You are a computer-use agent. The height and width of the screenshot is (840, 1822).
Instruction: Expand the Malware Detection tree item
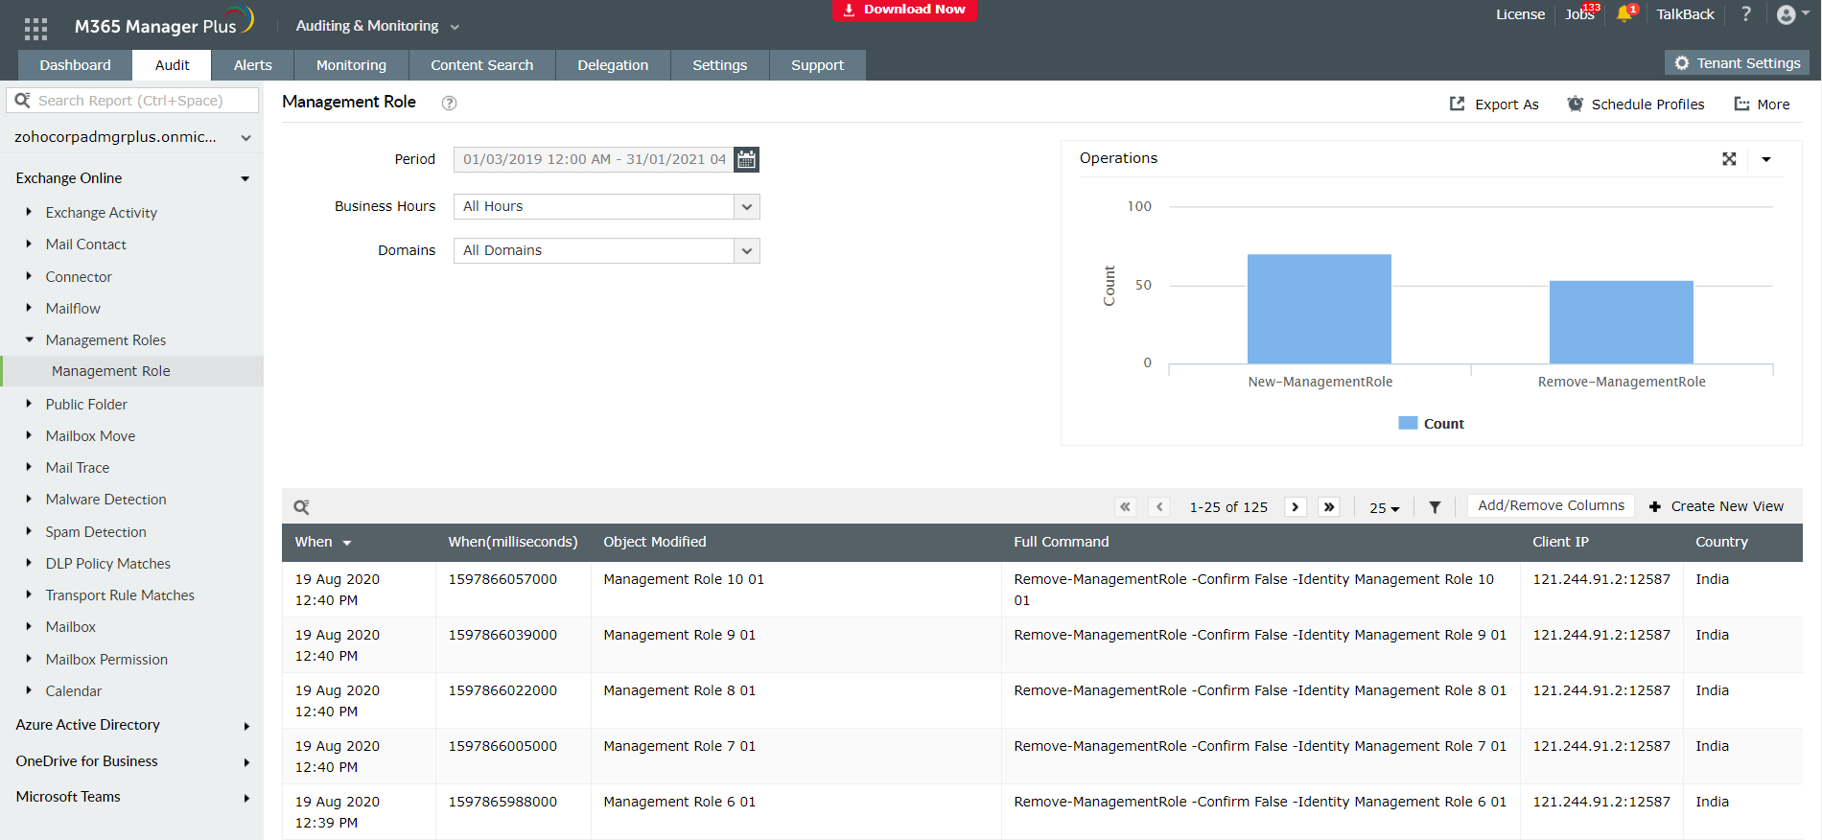coord(29,499)
